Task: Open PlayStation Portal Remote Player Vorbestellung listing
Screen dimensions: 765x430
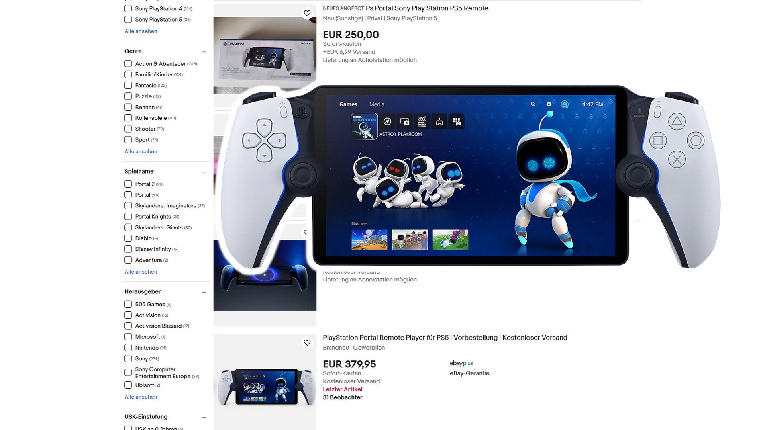Action: coord(445,338)
